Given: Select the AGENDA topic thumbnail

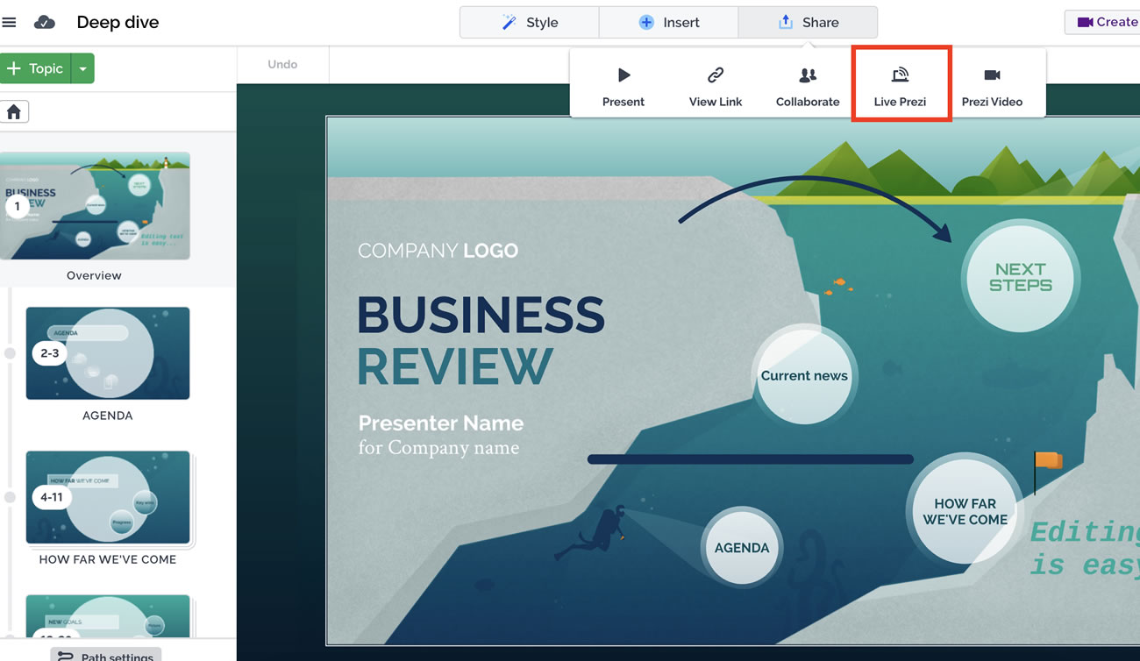Looking at the screenshot, I should point(108,353).
